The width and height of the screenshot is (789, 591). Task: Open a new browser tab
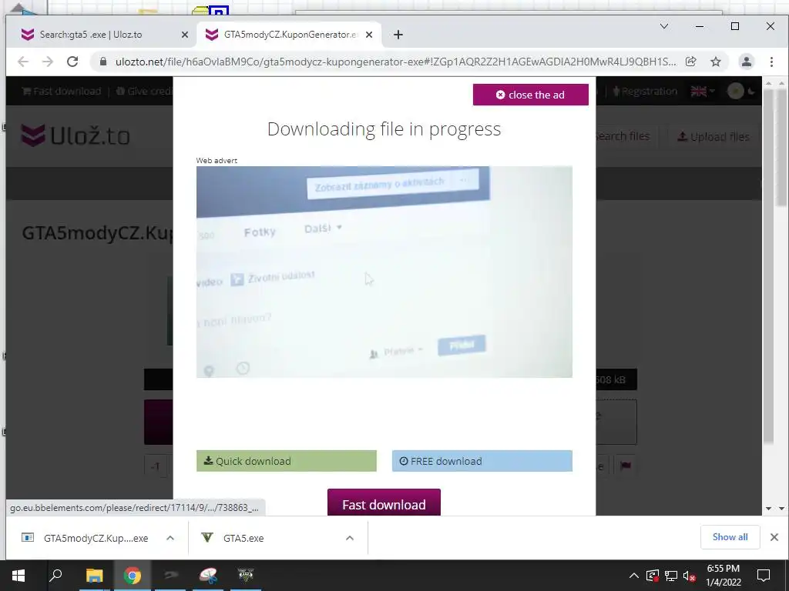point(398,35)
